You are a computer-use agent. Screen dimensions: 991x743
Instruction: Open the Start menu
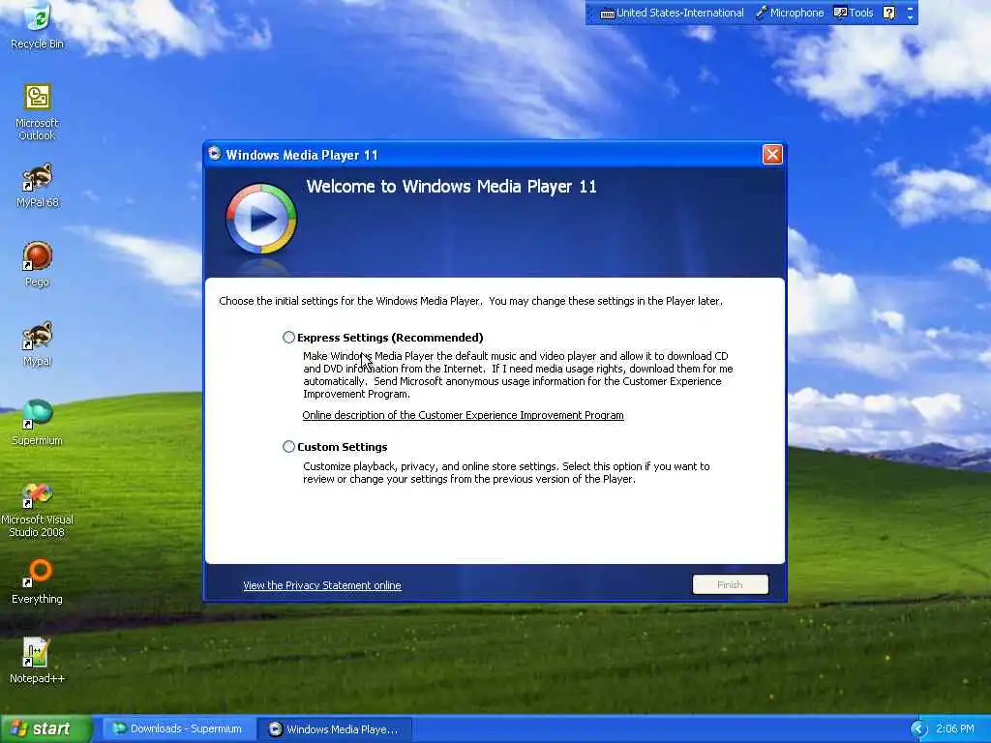(45, 729)
